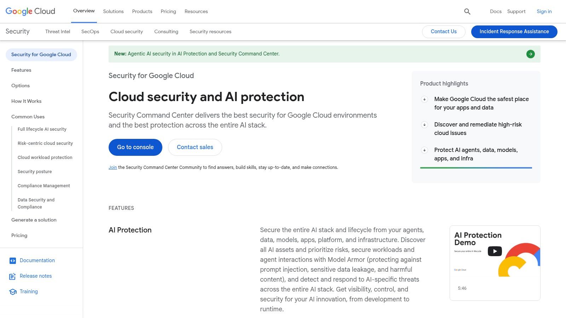The height and width of the screenshot is (318, 566).
Task: Open the Products dropdown
Action: point(142,11)
